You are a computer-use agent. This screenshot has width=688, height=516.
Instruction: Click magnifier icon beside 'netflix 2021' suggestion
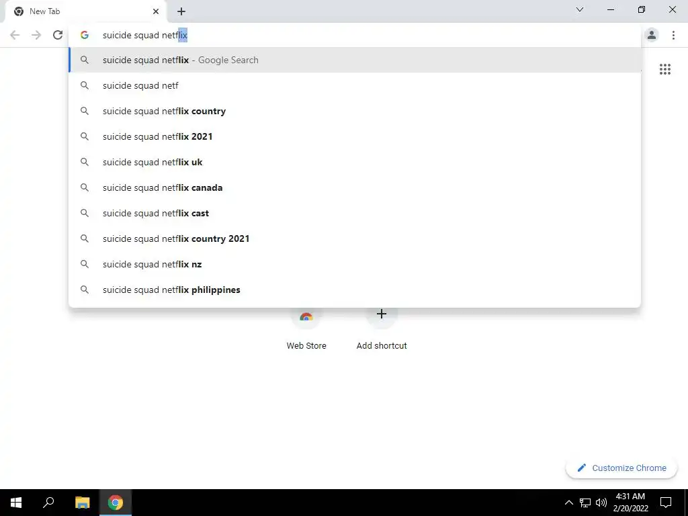coord(84,136)
